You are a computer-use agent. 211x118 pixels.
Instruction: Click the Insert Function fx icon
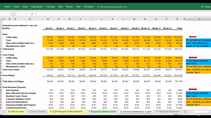(x=32, y=14)
